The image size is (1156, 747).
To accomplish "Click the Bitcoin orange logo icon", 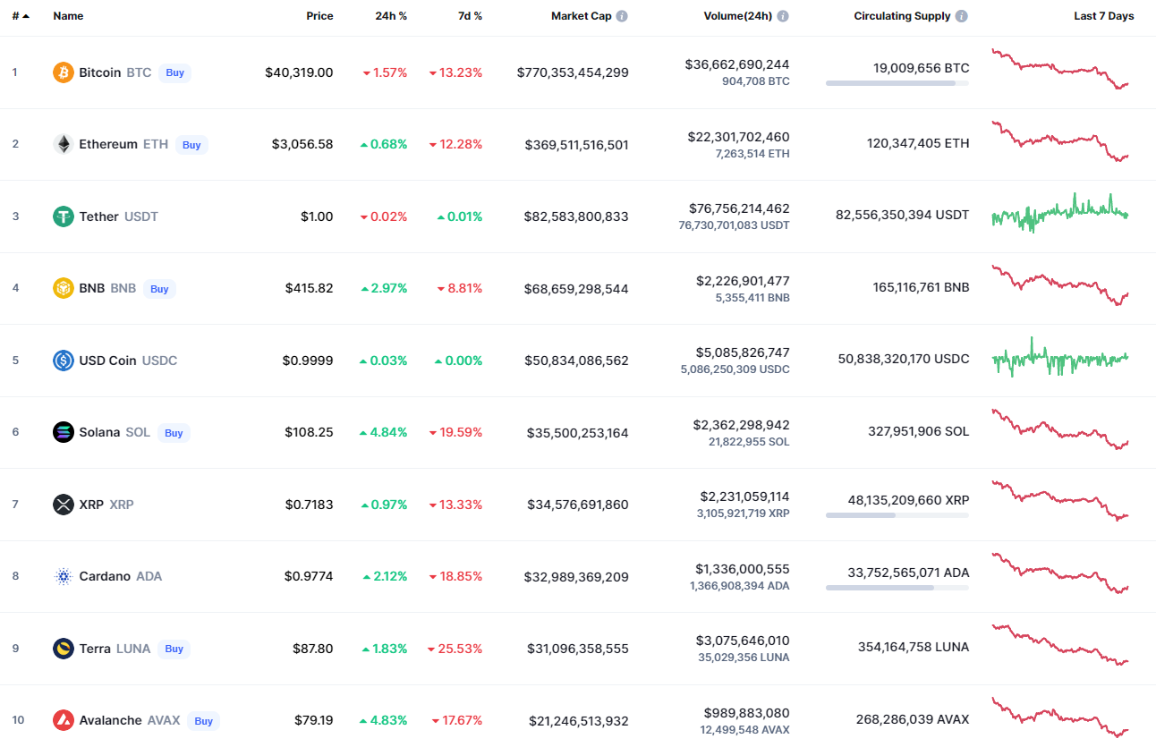I will [63, 72].
